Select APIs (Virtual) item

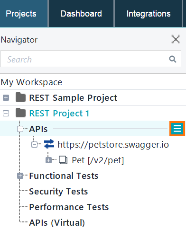coord(57,223)
